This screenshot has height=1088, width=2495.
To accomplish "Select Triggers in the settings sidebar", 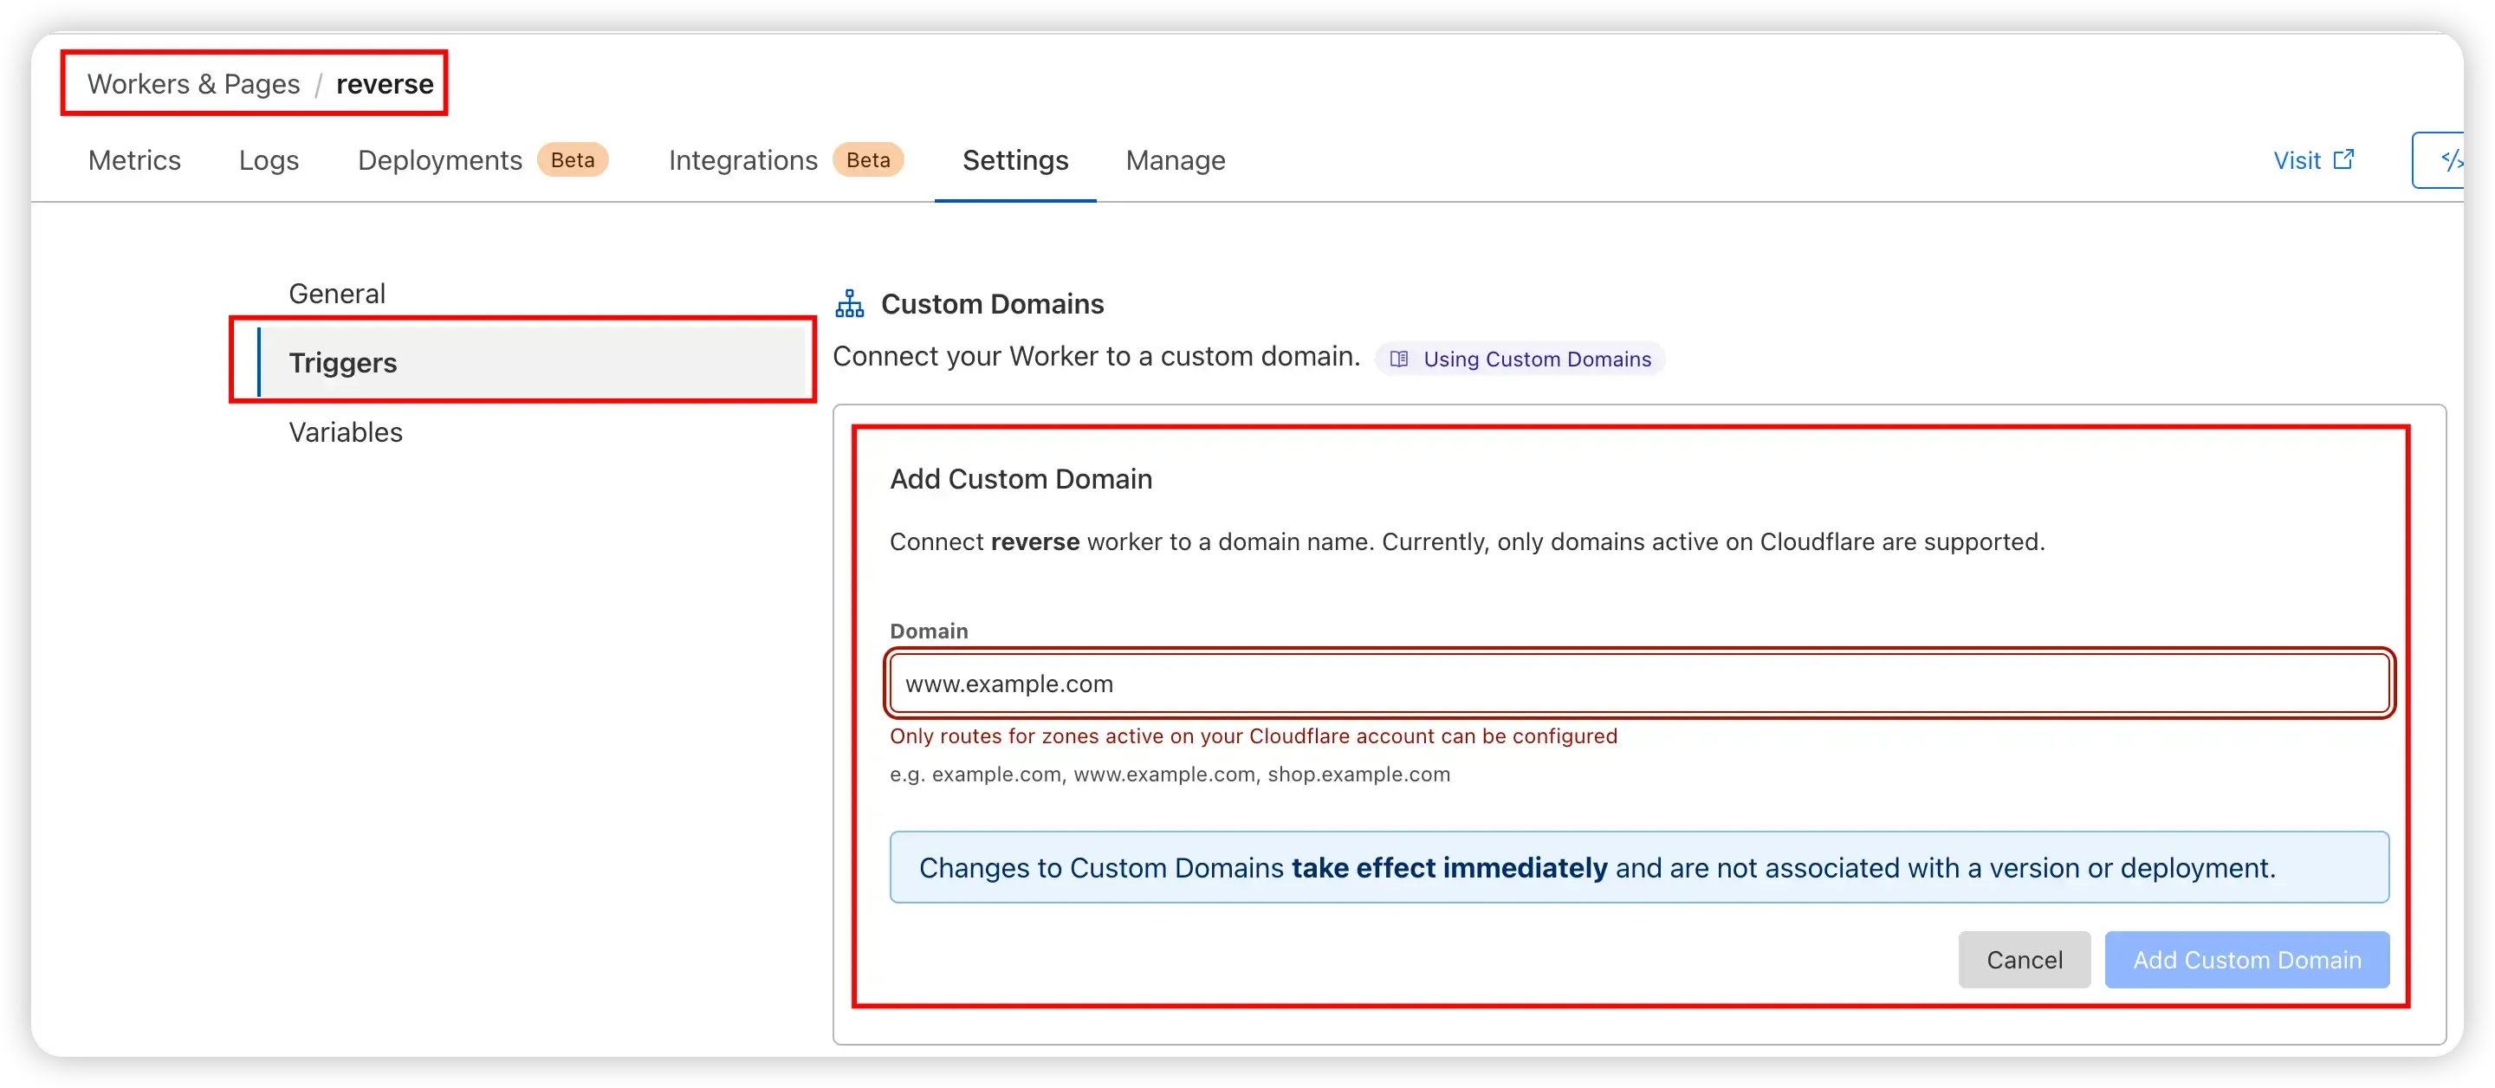I will pos(531,362).
